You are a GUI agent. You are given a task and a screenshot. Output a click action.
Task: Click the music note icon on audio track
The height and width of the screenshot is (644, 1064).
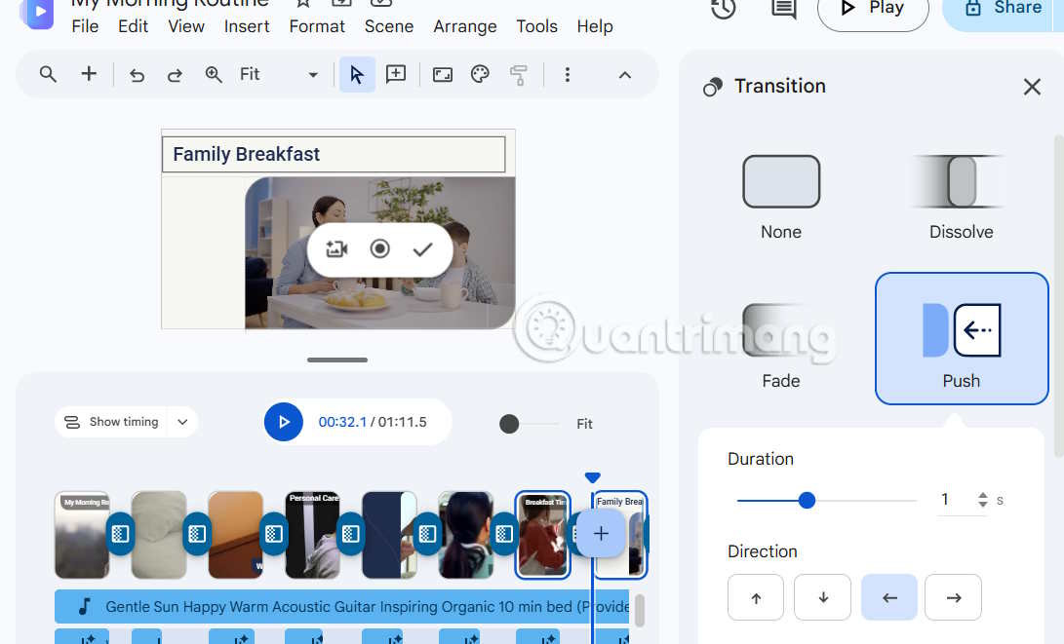click(84, 606)
